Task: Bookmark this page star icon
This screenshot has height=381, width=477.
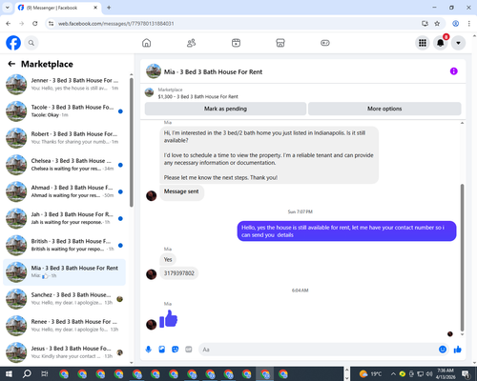Action: click(x=437, y=24)
